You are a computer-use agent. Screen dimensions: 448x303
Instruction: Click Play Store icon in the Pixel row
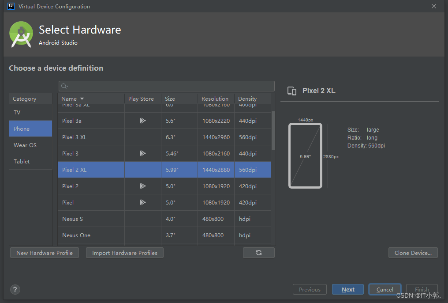tap(143, 202)
